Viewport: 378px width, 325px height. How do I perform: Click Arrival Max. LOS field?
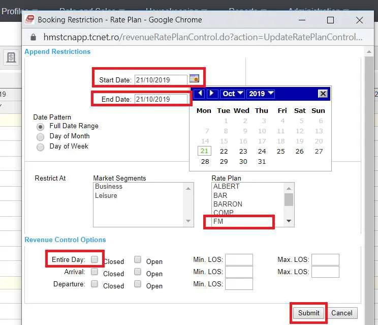325,272
